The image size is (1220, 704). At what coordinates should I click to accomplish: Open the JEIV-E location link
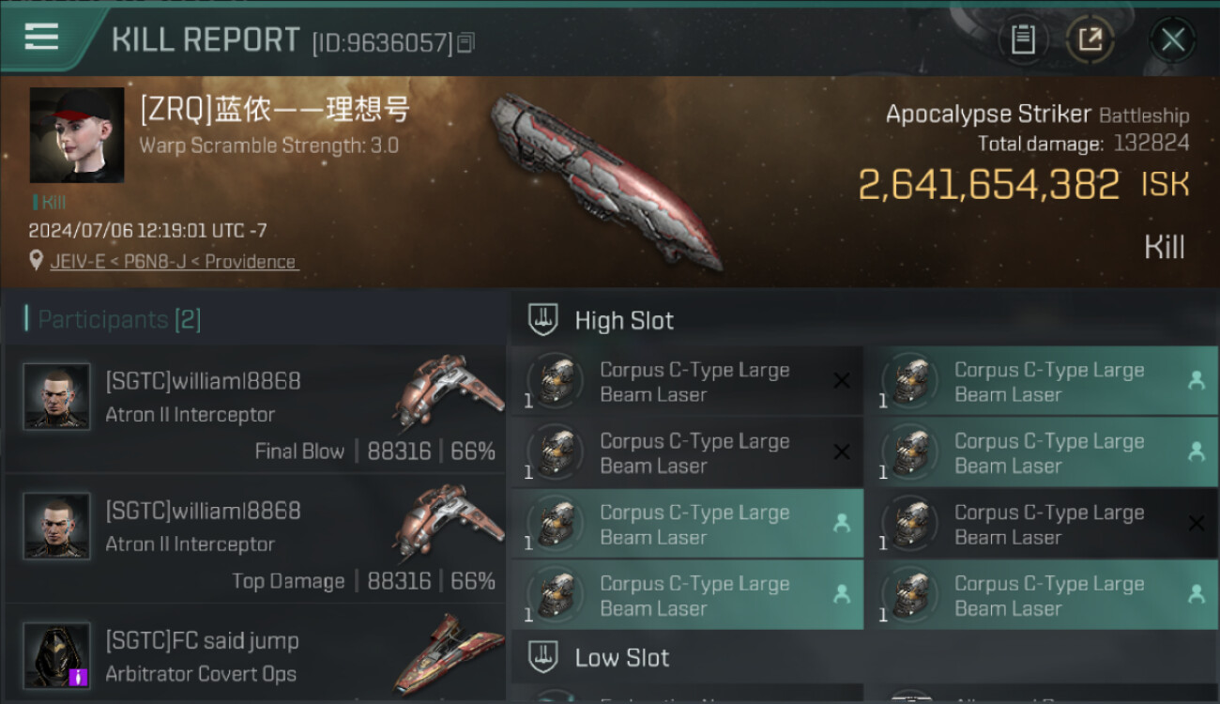click(x=174, y=262)
